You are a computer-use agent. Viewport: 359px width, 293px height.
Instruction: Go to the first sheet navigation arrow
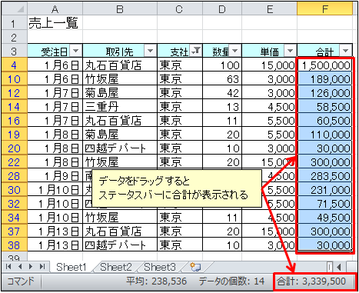[8, 267]
